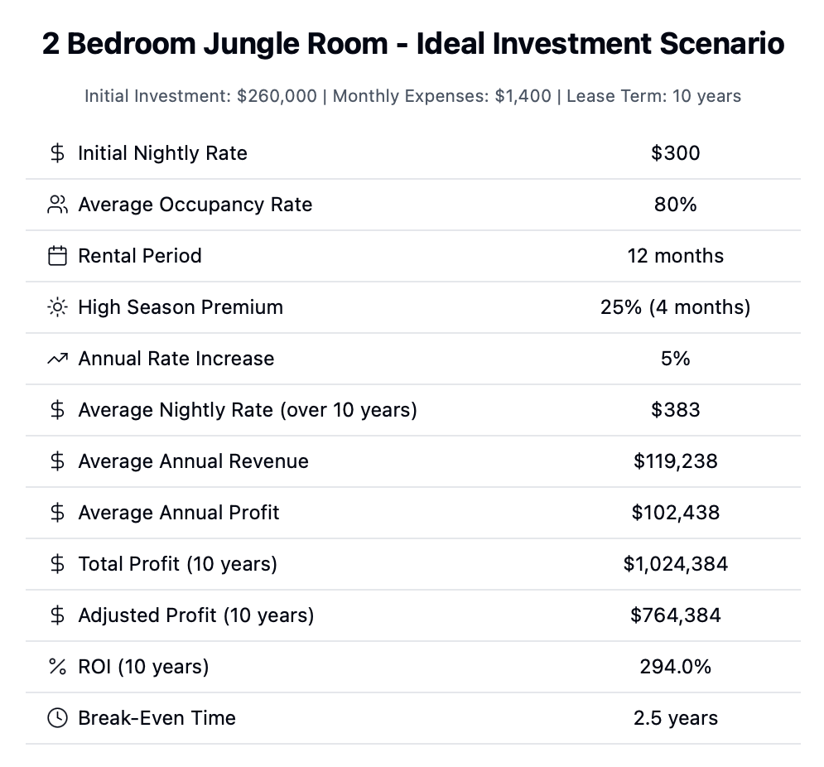The height and width of the screenshot is (767, 824).
Task: Select the 294.0% ROI value
Action: (675, 667)
